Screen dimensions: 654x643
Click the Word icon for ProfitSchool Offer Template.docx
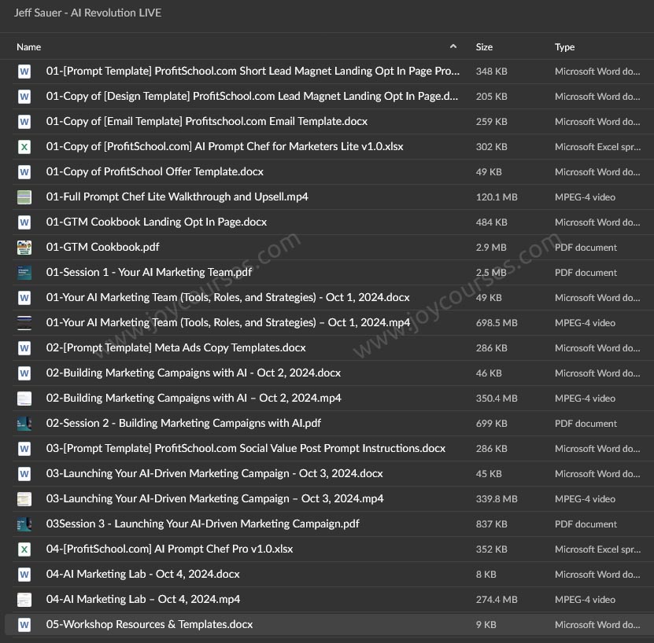point(24,172)
